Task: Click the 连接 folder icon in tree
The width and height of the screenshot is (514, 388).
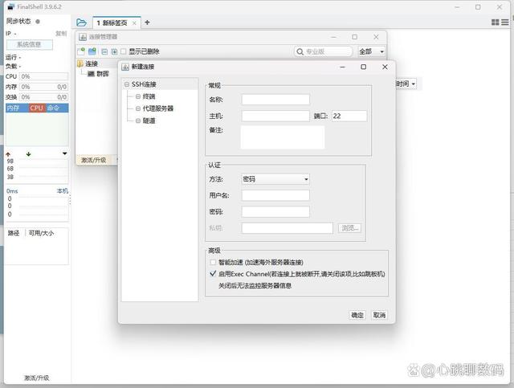Action: click(80, 63)
